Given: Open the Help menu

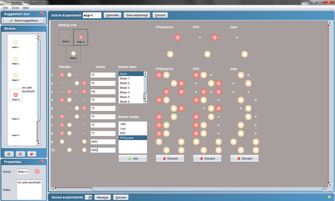Looking at the screenshot, I should pos(26,8).
